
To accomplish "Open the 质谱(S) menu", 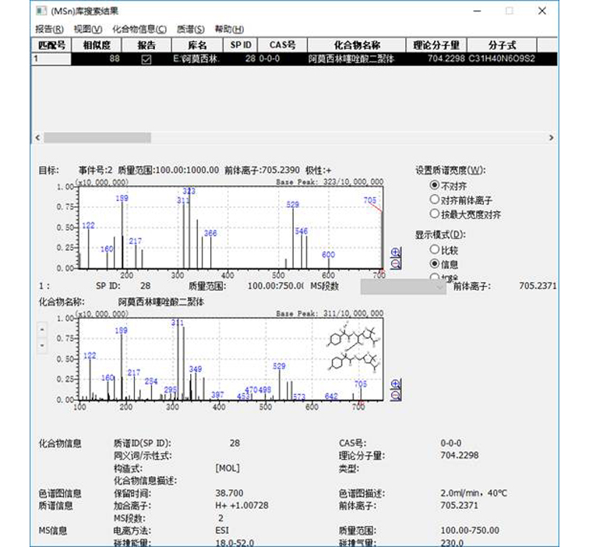I will (191, 29).
